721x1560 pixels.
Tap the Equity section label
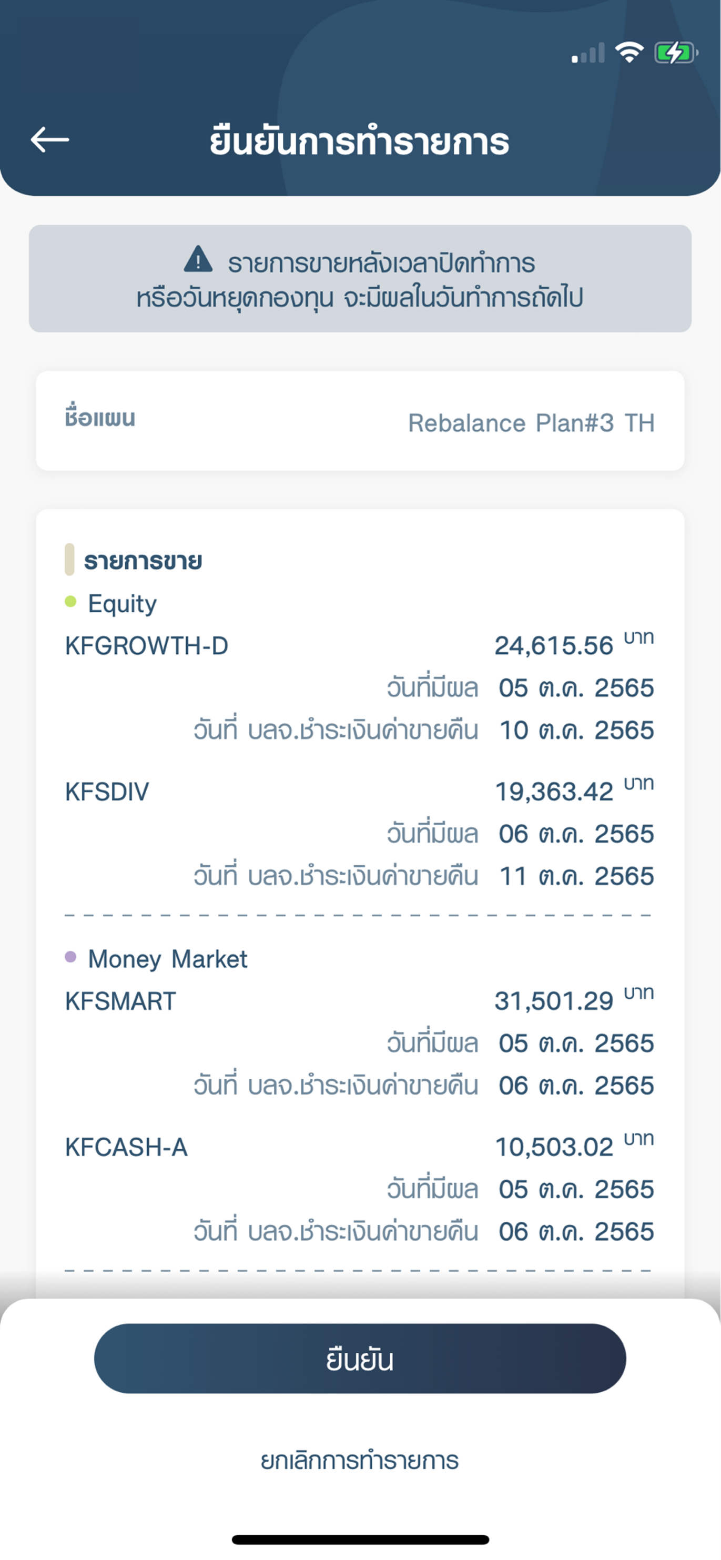[123, 604]
